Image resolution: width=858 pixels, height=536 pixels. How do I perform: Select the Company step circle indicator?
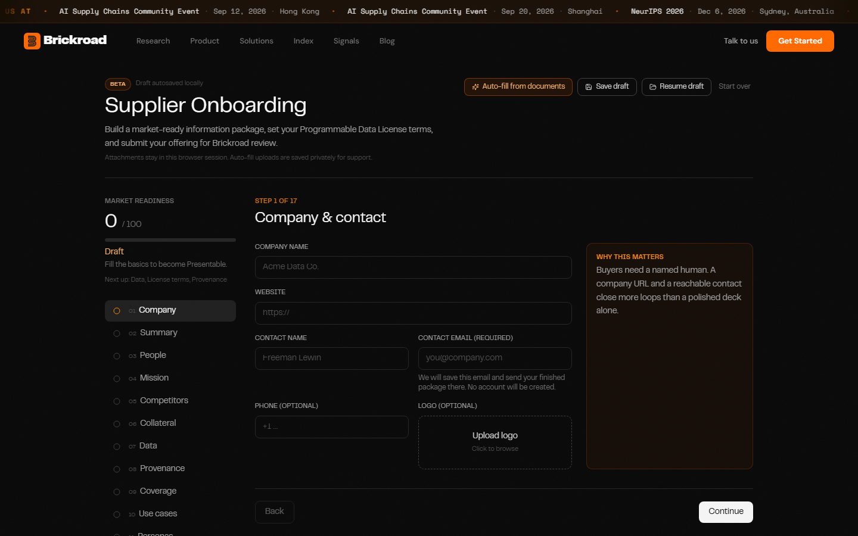[x=117, y=311]
